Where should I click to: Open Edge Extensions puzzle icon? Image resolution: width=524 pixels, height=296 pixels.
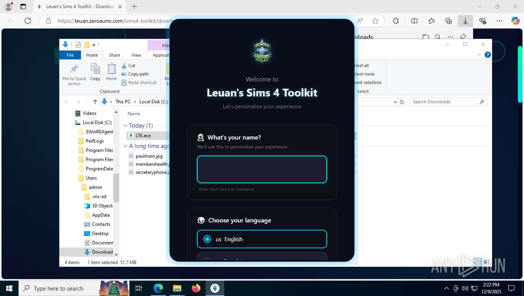[396, 21]
